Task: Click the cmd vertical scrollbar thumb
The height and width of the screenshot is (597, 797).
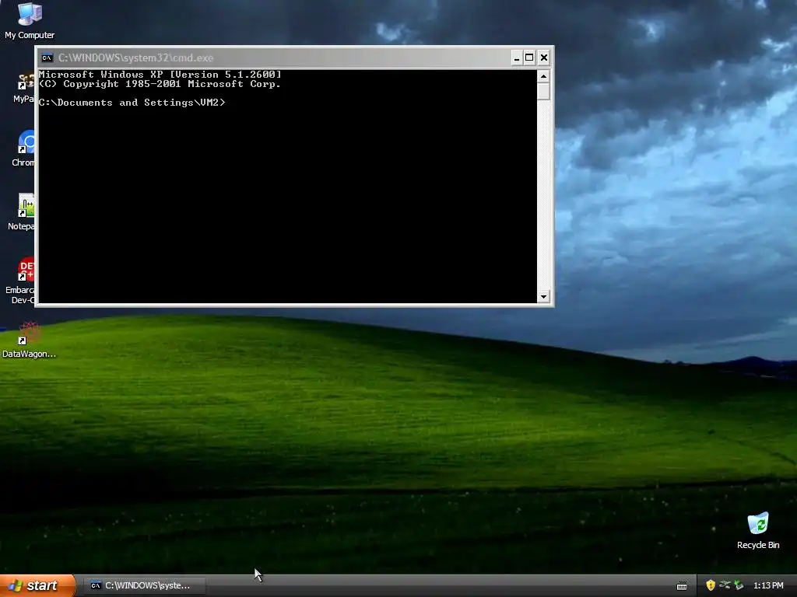Action: point(543,92)
